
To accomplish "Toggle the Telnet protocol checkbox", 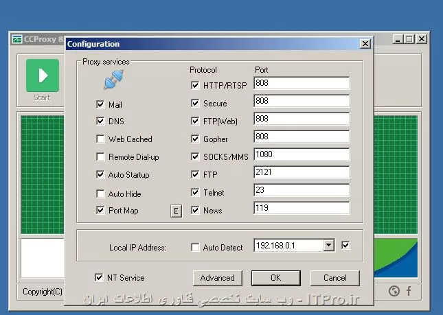I will click(195, 192).
